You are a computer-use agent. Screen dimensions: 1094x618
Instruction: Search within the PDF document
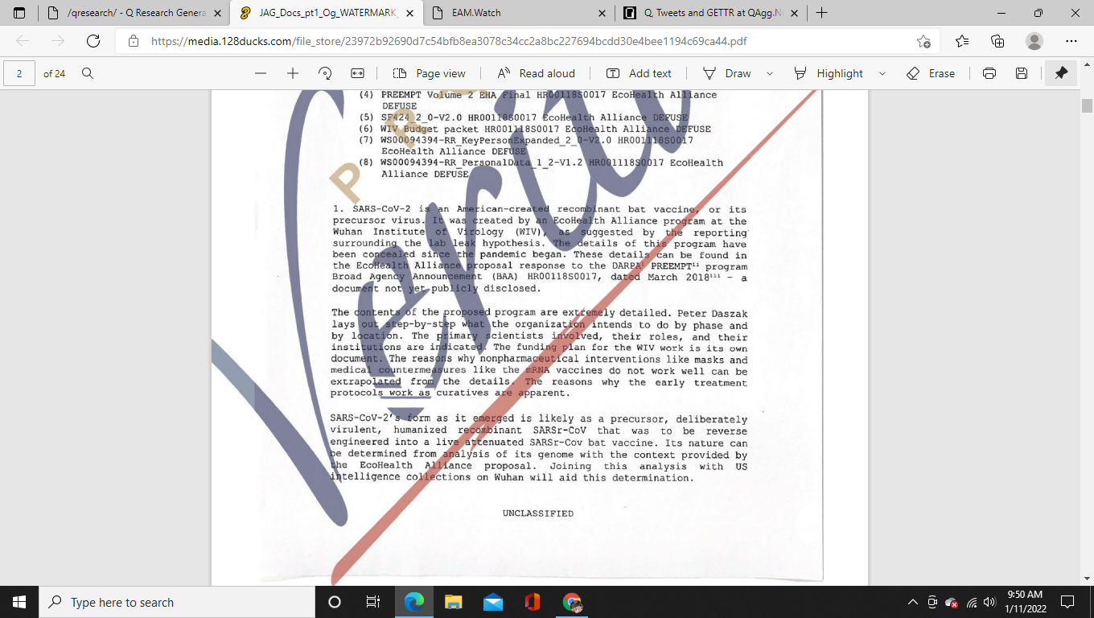(88, 73)
